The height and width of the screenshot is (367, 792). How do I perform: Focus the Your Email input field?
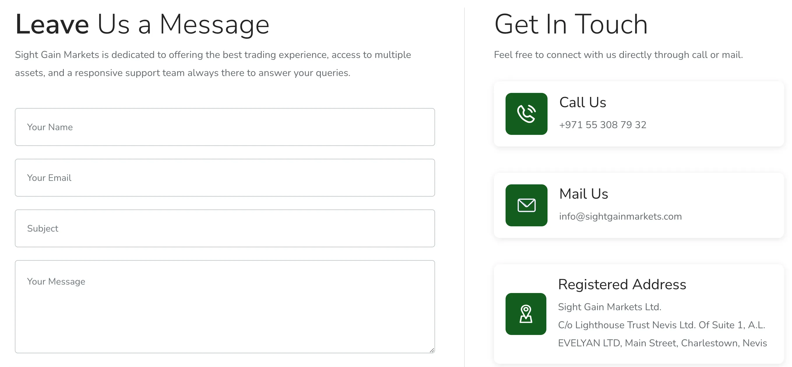click(x=225, y=178)
